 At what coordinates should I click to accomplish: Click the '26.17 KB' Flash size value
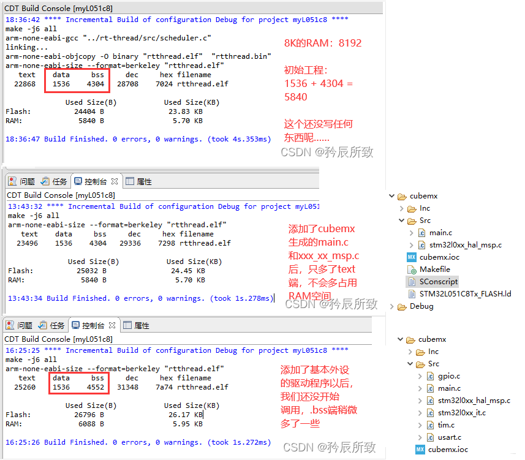coord(186,415)
